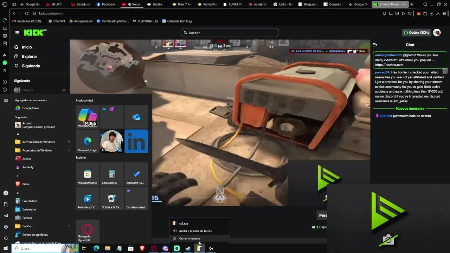This screenshot has height=253, width=450.
Task: Open Logitech G HUB from taskbar
Action: click(211, 248)
